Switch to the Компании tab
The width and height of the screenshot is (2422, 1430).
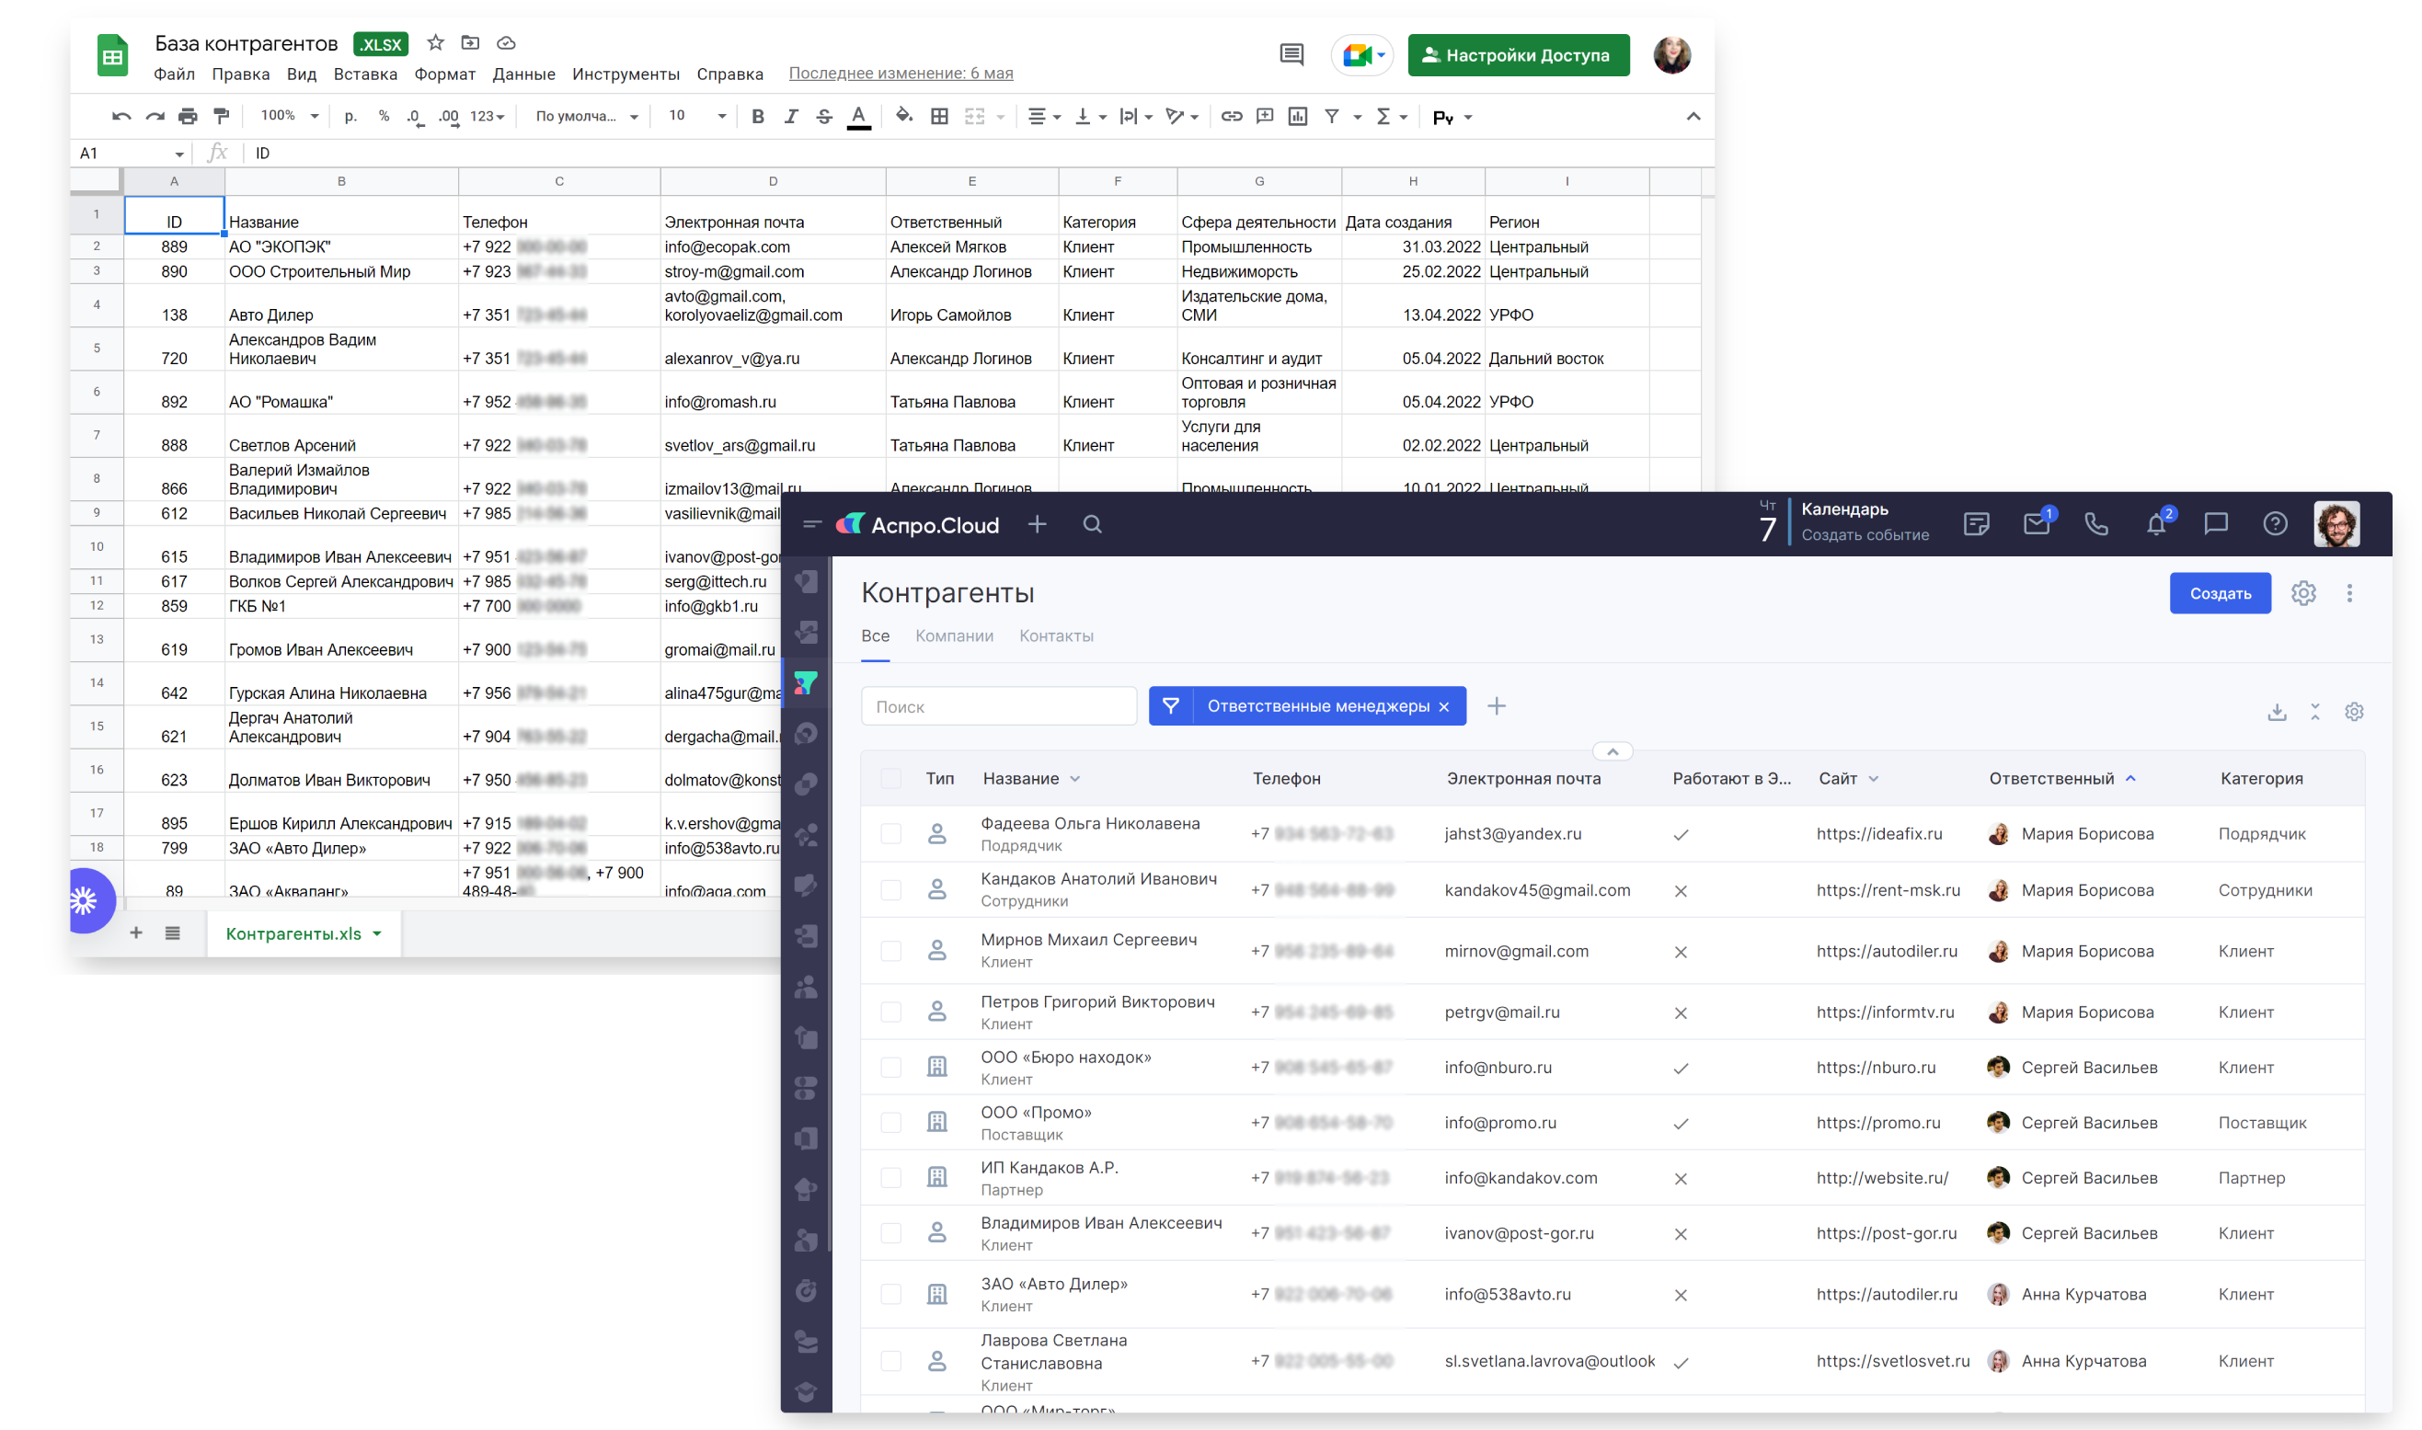(x=953, y=636)
